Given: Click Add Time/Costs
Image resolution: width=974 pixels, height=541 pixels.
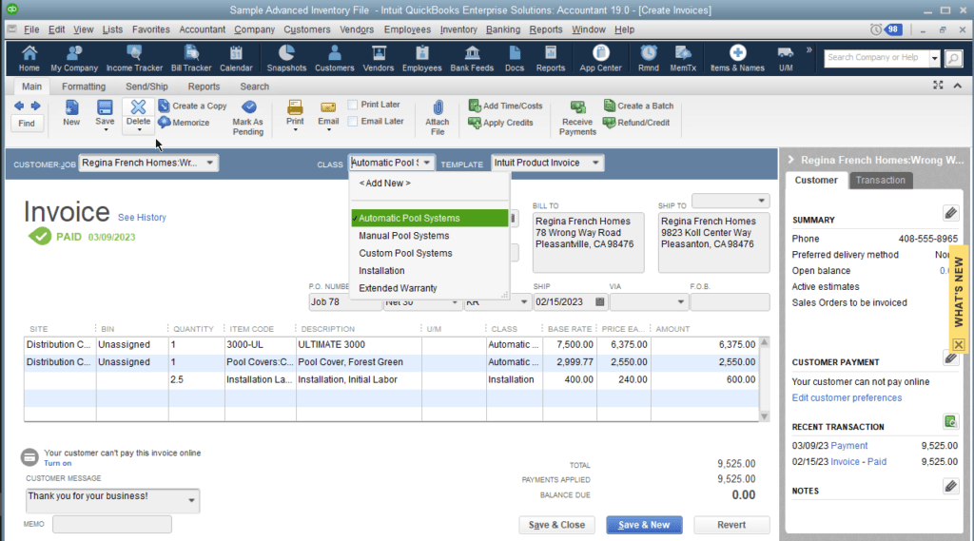Looking at the screenshot, I should pos(506,106).
